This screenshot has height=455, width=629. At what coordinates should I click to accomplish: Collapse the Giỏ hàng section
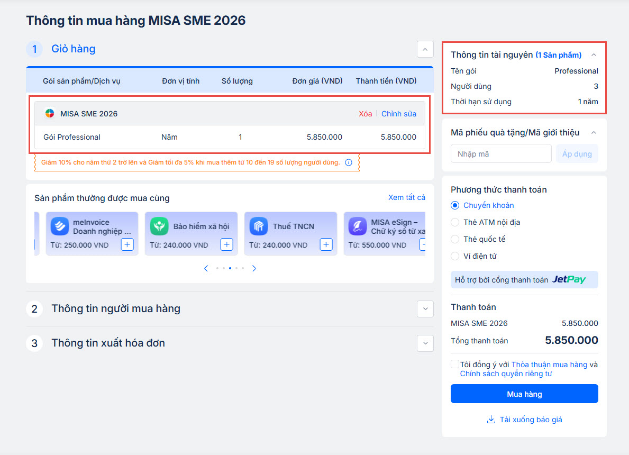[425, 49]
